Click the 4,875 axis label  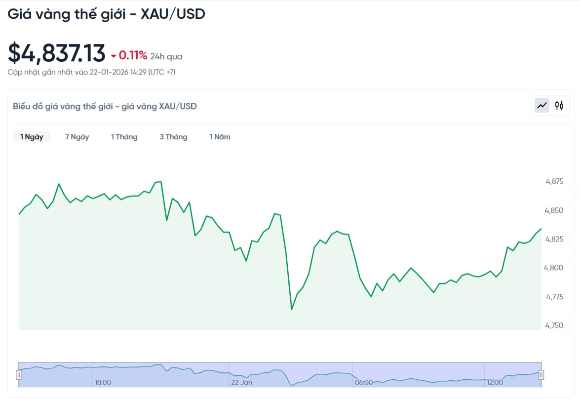click(x=554, y=181)
